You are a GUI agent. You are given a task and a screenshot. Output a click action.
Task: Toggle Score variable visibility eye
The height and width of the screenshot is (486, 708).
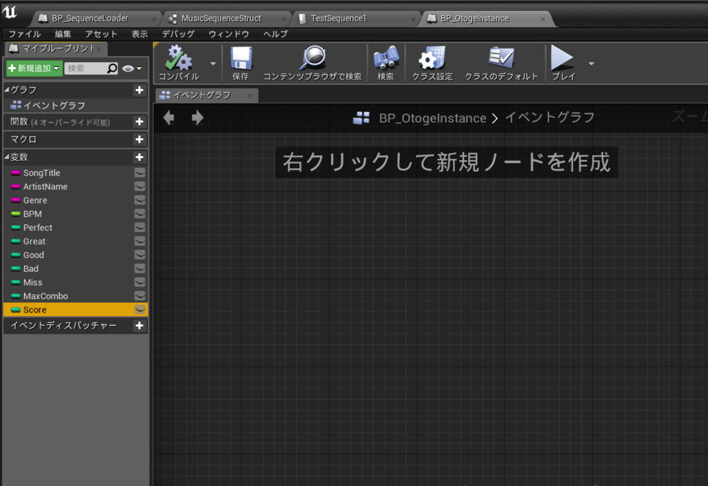[140, 310]
